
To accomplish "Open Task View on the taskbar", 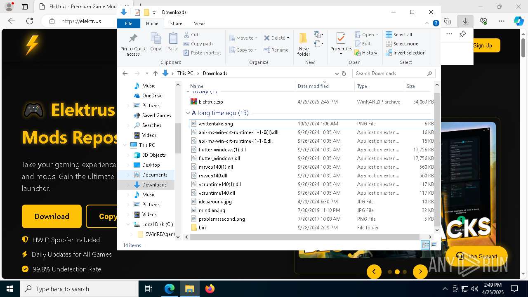I will tap(148, 289).
